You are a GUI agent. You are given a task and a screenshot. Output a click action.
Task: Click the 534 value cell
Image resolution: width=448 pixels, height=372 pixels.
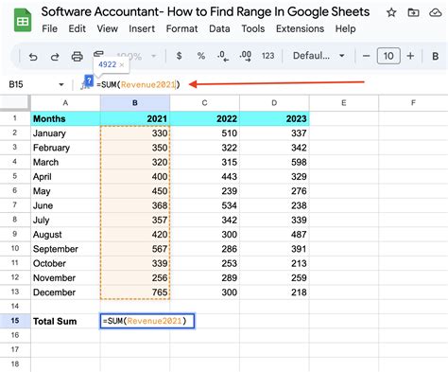pyautogui.click(x=205, y=205)
